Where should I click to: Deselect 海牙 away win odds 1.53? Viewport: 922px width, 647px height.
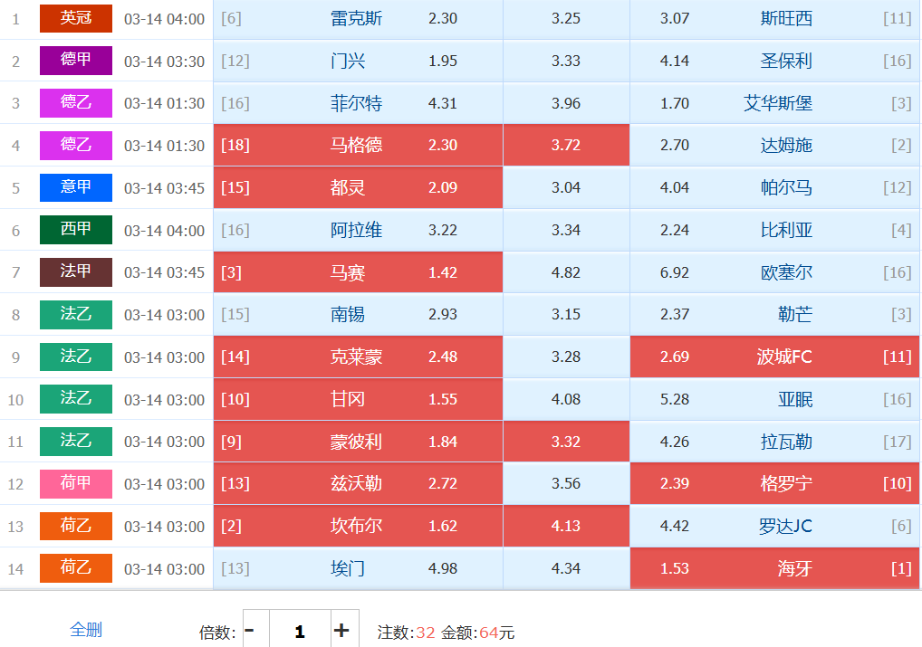coord(774,568)
